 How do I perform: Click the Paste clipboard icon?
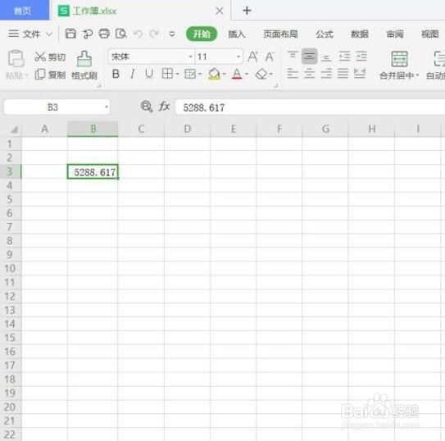(x=16, y=58)
